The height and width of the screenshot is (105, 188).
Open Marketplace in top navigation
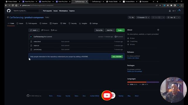(63, 11)
